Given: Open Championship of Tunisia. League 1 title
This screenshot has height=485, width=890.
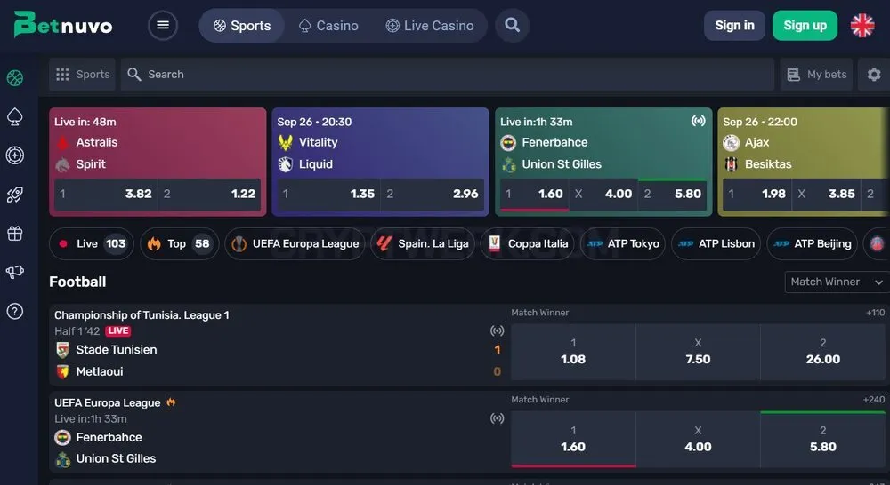Looking at the screenshot, I should pos(142,315).
